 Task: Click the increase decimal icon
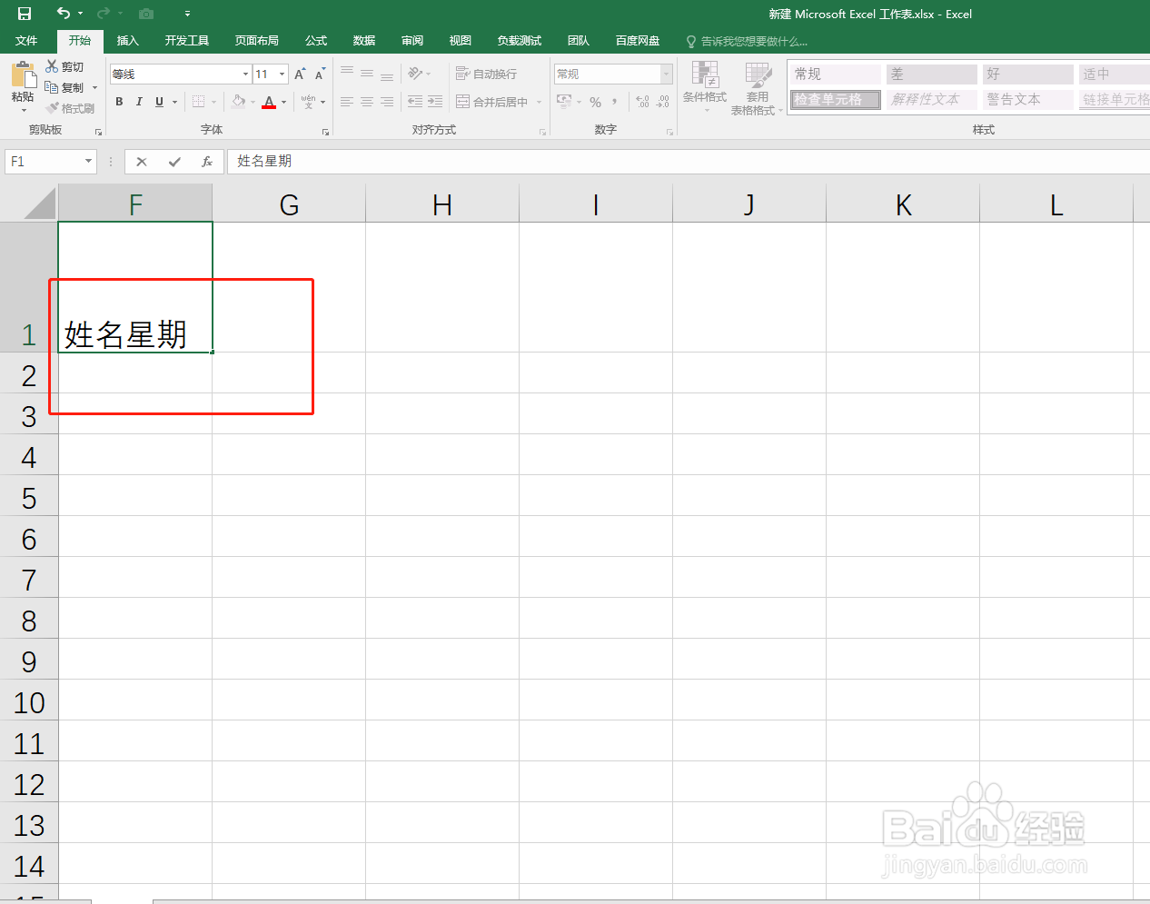642,102
